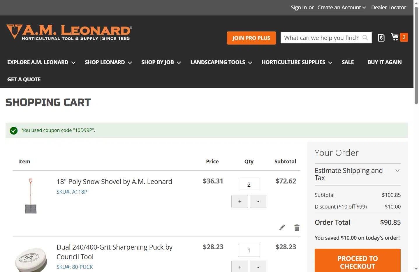Expand Estimate Shipping and Tax section

[358, 174]
